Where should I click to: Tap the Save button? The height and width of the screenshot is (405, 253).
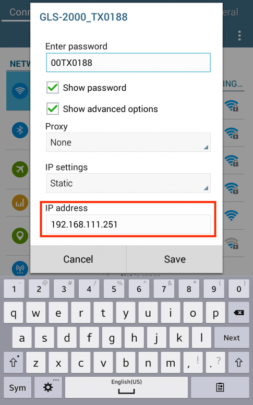pyautogui.click(x=175, y=259)
